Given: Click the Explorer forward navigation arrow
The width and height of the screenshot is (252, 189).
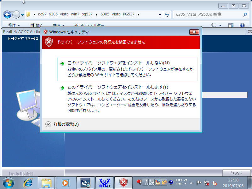Looking at the screenshot, I should [16, 14].
